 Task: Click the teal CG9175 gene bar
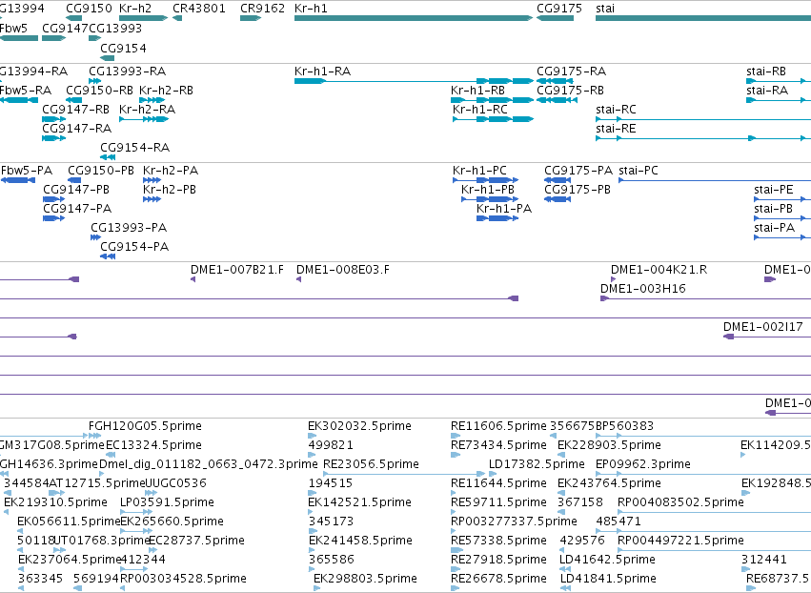pos(555,18)
